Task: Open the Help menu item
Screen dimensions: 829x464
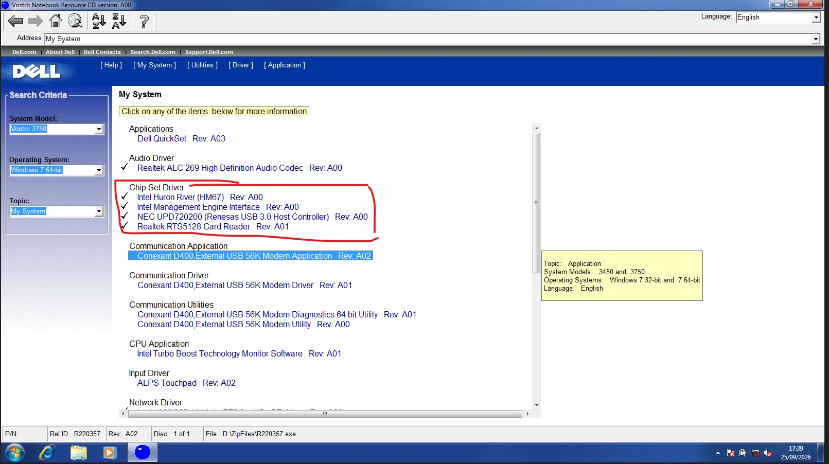Action: (111, 65)
